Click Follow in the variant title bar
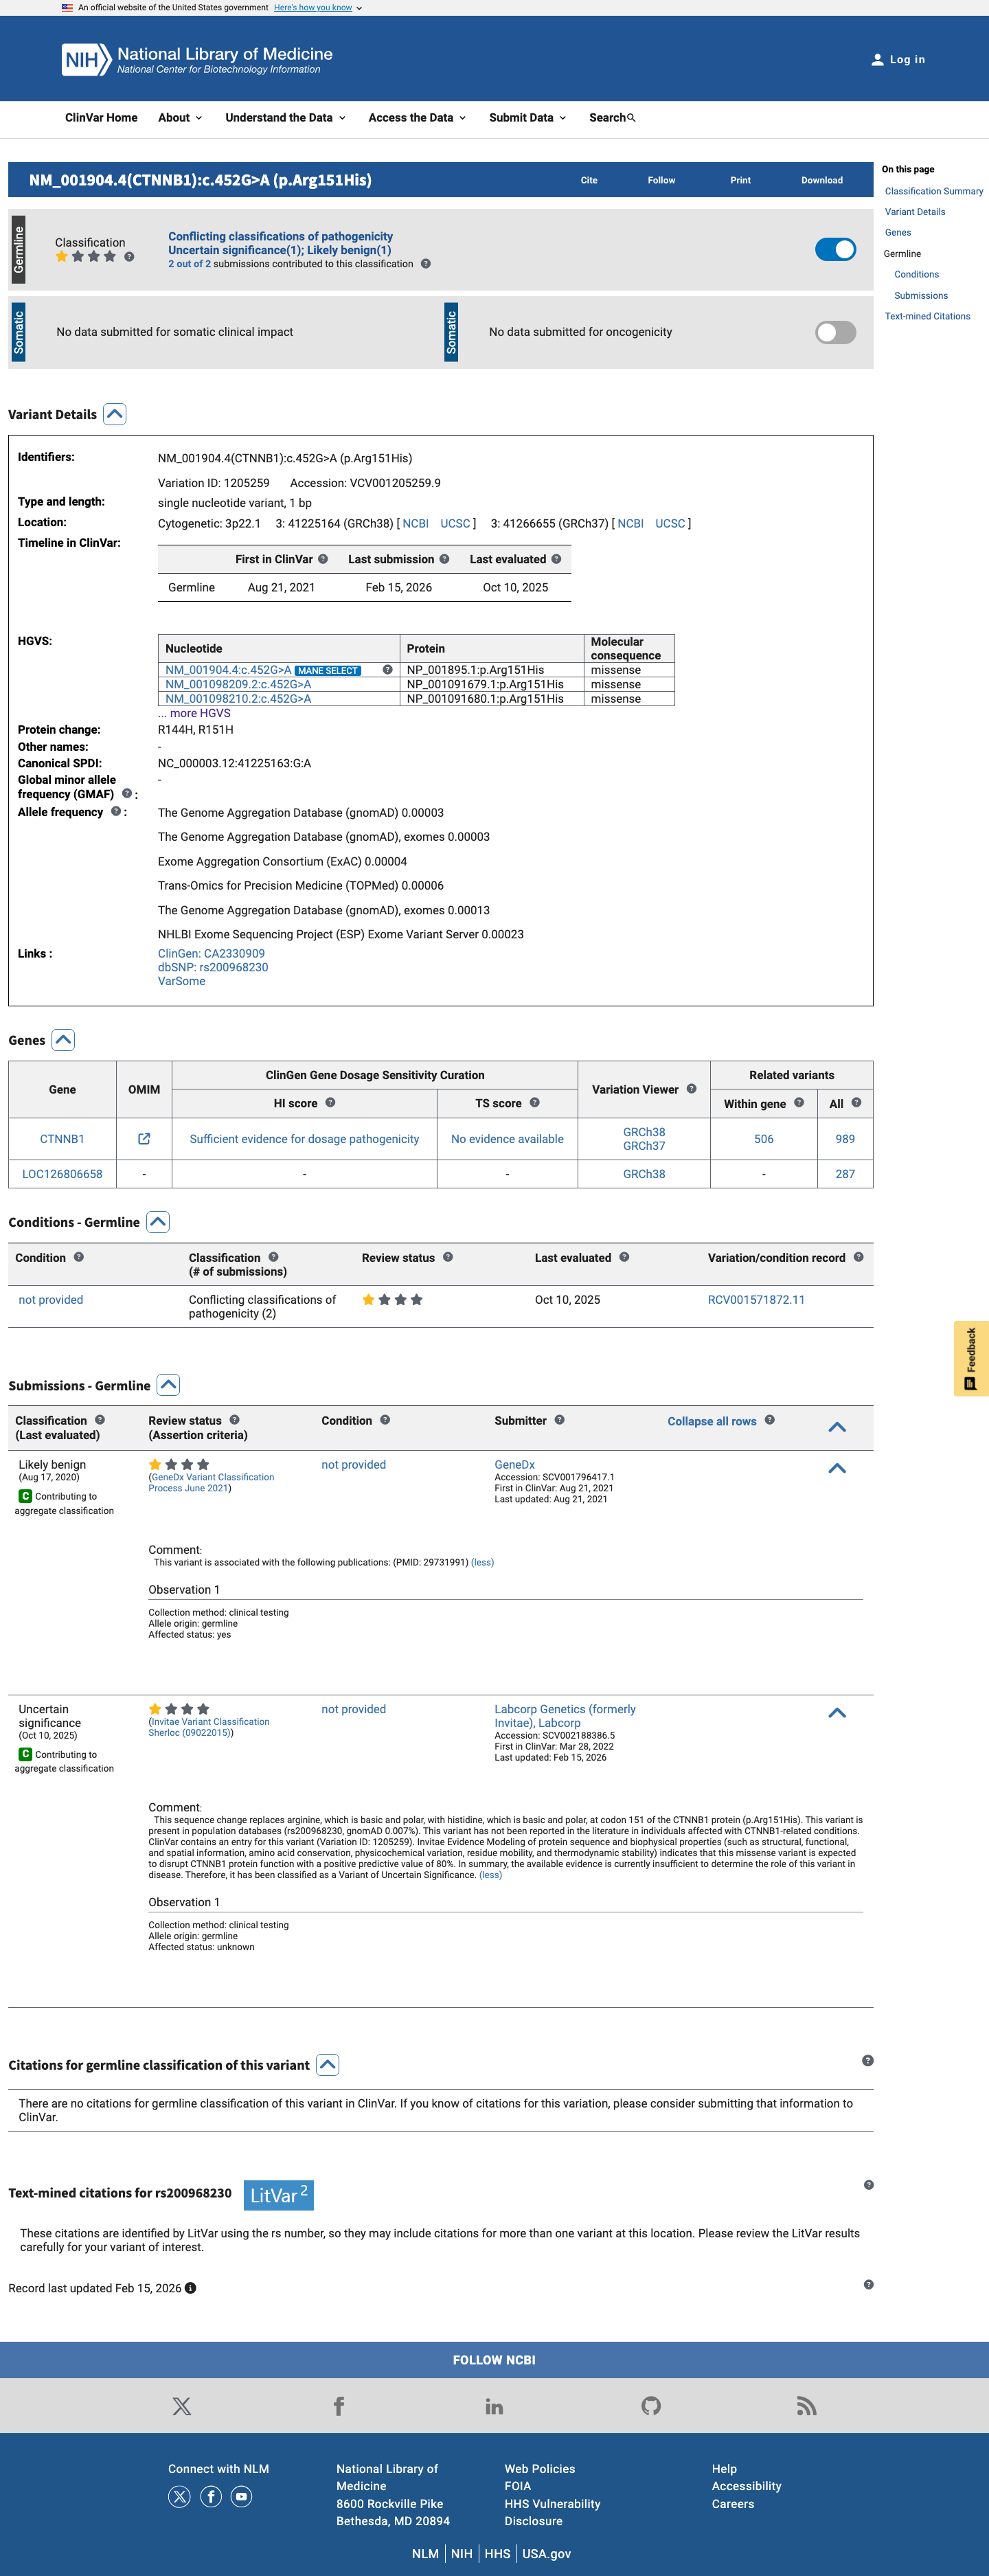The width and height of the screenshot is (989, 2576). click(661, 180)
